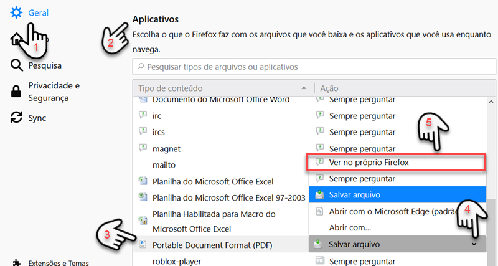This screenshot has height=266, width=498.
Task: Select the magnet content type row
Action: point(220,148)
